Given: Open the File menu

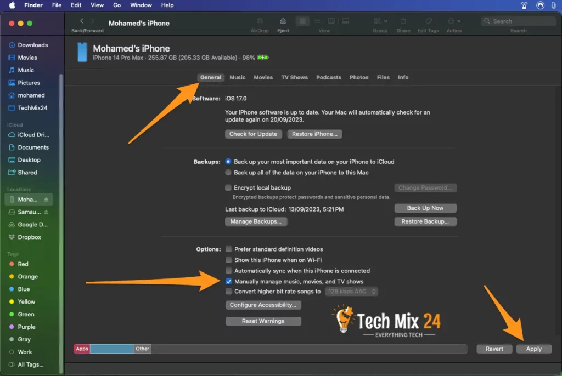Looking at the screenshot, I should 57,5.
